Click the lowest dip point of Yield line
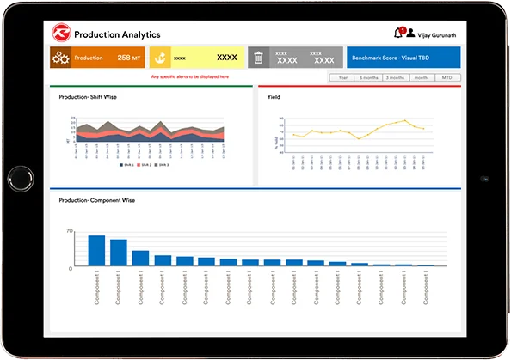Screen dimensions: 511x360 tap(359, 138)
